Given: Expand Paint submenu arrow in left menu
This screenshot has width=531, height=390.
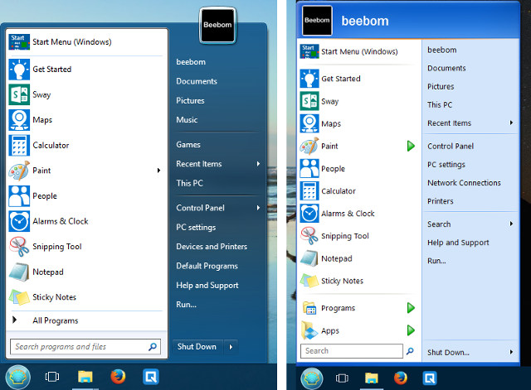Looking at the screenshot, I should pyautogui.click(x=158, y=171).
